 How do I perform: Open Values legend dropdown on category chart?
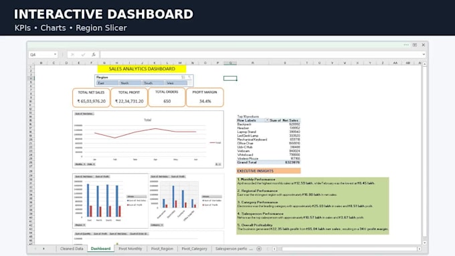point(211,197)
